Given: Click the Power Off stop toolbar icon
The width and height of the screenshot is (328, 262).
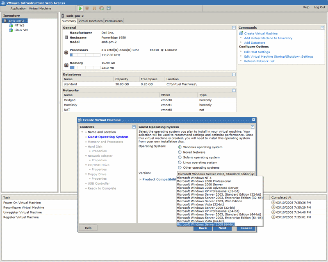Looking at the screenshot, I should click(x=87, y=8).
